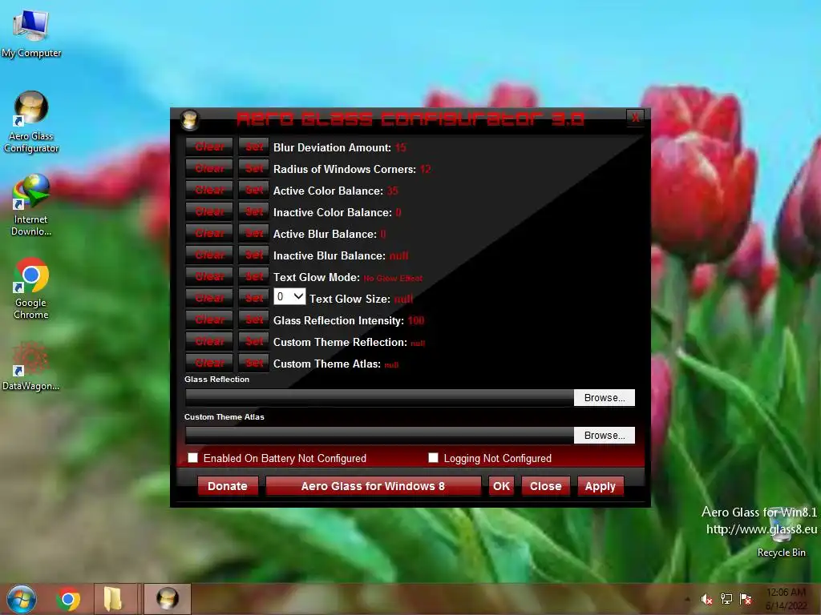Clear the Active Blur Balance
This screenshot has width=821, height=615.
pos(209,233)
